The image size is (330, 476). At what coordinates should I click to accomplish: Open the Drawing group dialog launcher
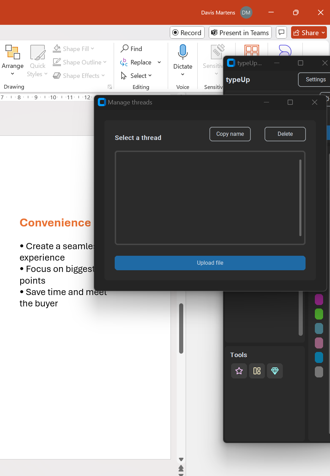[110, 87]
